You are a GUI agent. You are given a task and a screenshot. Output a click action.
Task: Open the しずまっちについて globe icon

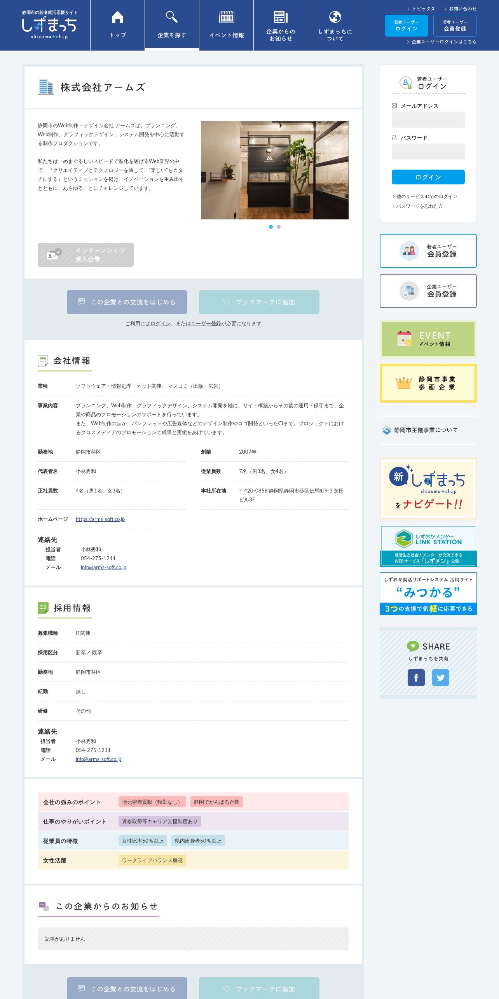click(x=335, y=17)
